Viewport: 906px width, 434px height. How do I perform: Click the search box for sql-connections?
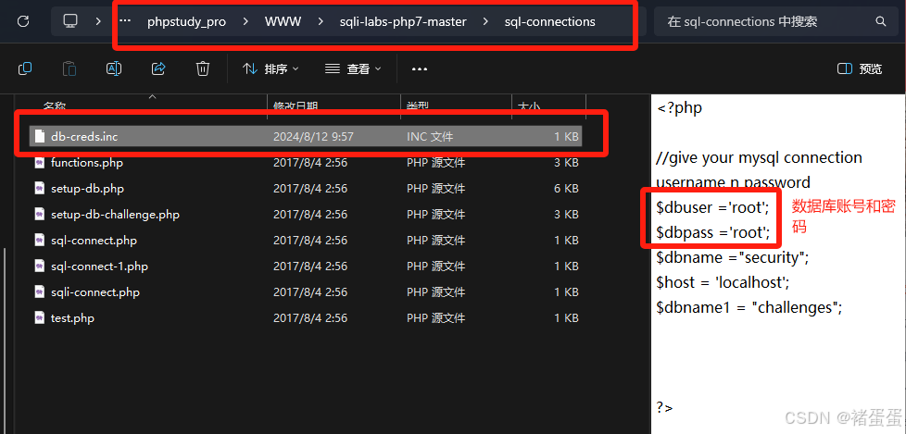click(774, 22)
